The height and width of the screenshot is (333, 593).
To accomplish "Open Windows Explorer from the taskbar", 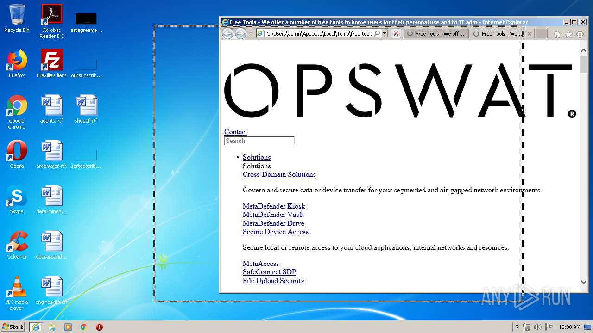I will point(52,327).
